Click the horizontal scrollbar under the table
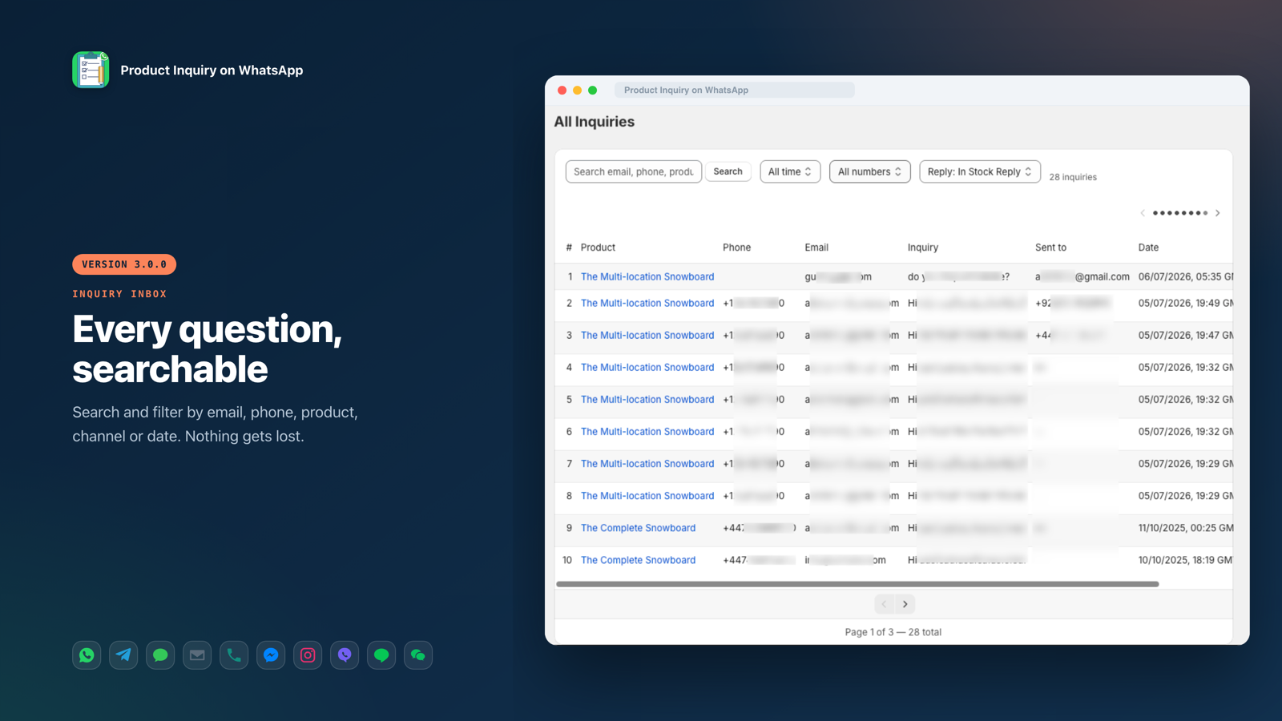The width and height of the screenshot is (1282, 721). (857, 584)
